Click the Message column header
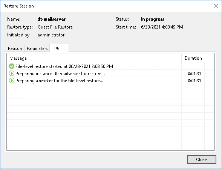The width and height of the screenshot is (222, 169). pyautogui.click(x=94, y=58)
